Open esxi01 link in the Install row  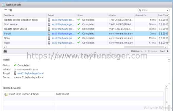tap(63, 33)
